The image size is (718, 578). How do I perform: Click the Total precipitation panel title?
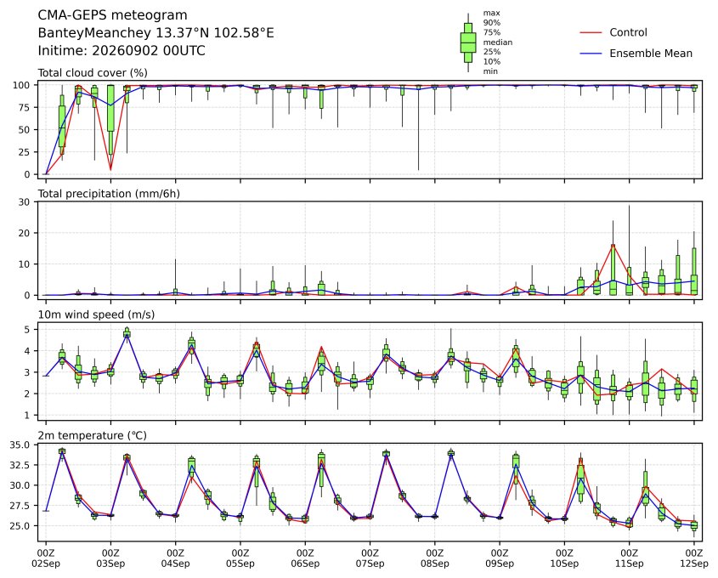[x=109, y=194]
